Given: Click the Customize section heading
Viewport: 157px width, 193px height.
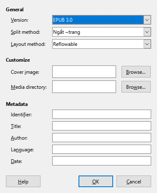Looking at the screenshot, I should 18,60.
